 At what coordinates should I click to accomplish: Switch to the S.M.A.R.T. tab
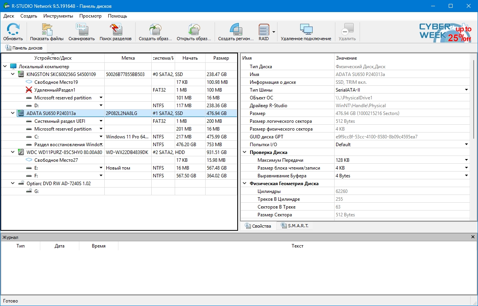295,226
